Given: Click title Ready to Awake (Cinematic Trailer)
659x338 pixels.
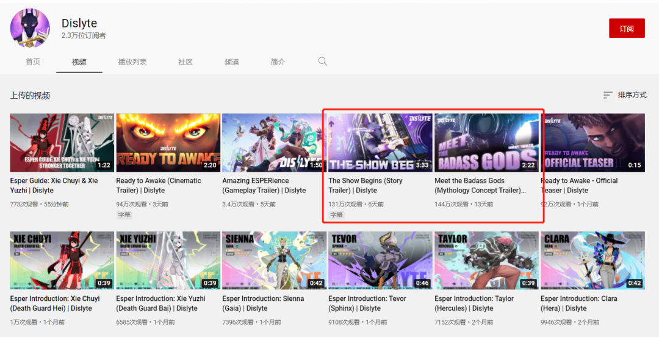Looking at the screenshot, I should coord(159,185).
